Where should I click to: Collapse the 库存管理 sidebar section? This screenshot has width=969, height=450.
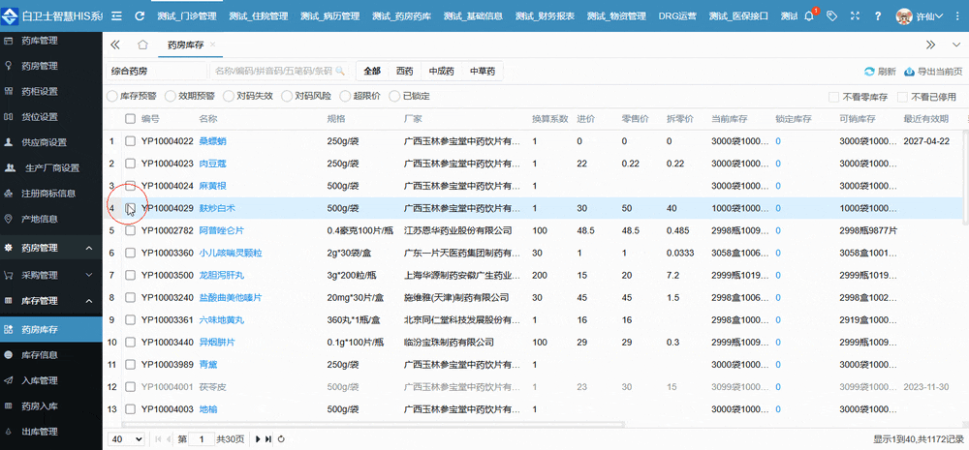pyautogui.click(x=89, y=301)
